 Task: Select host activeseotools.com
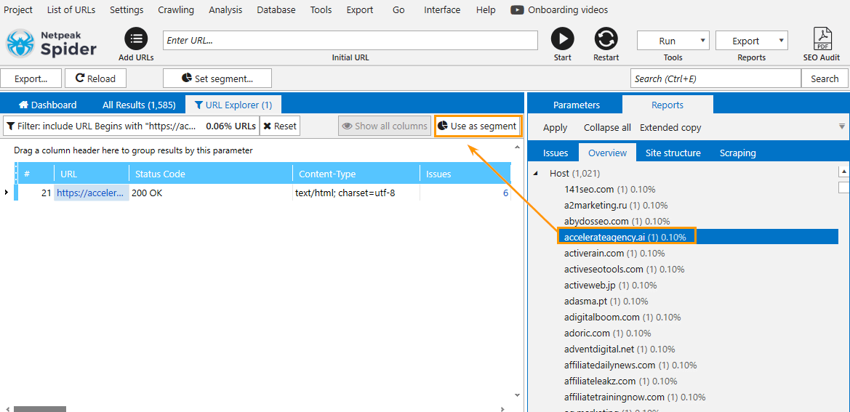624,269
